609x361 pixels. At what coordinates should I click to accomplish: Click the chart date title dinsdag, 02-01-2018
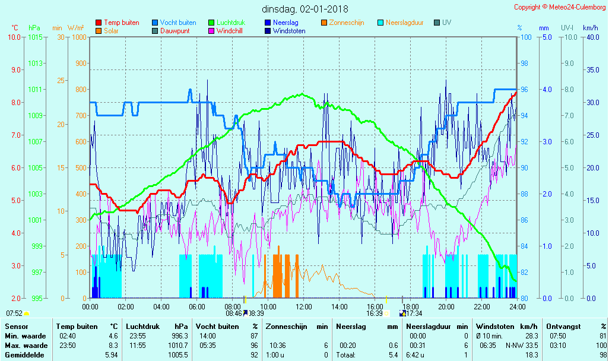pyautogui.click(x=305, y=9)
